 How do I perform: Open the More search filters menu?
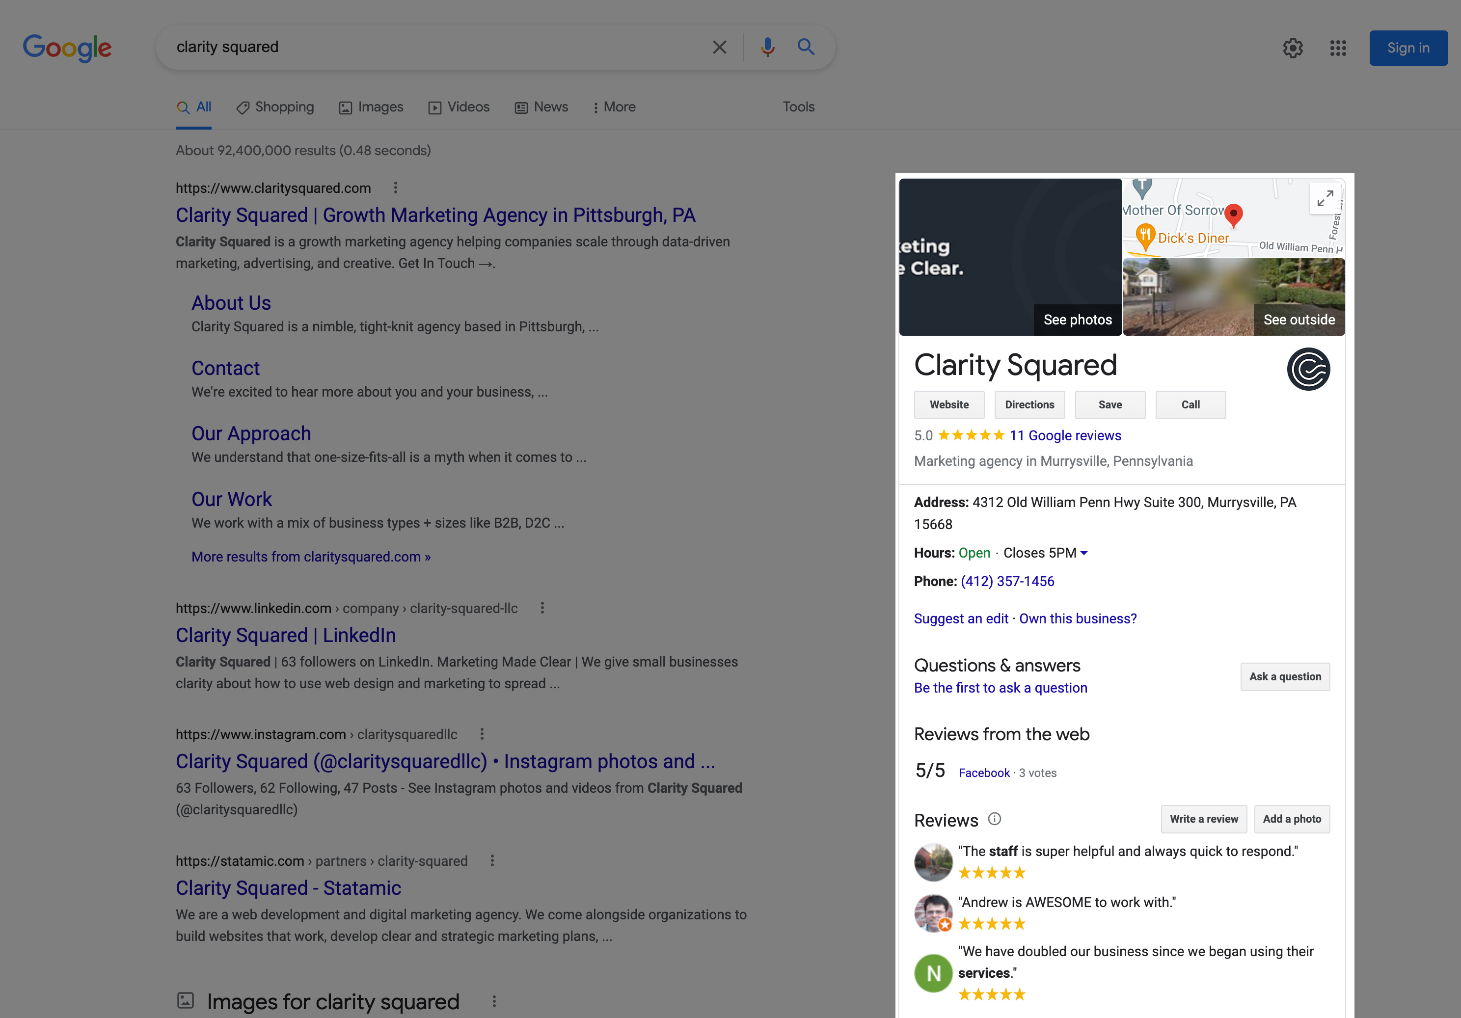[614, 107]
